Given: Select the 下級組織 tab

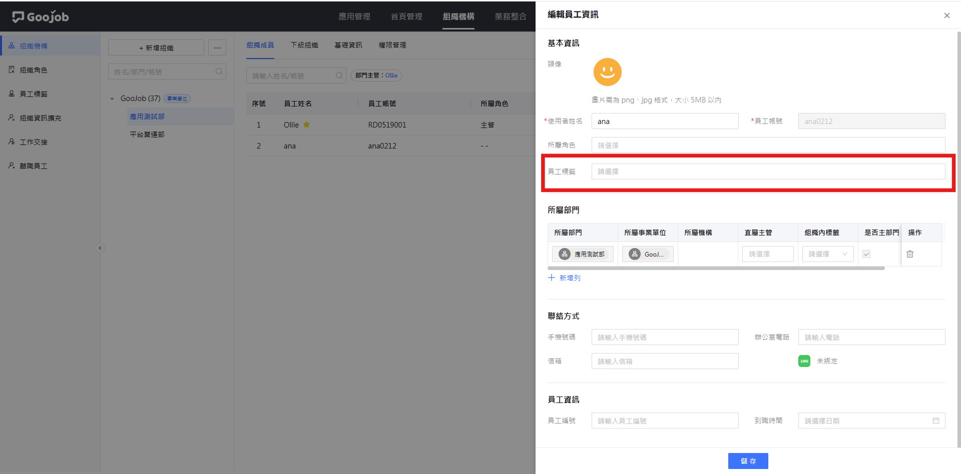Looking at the screenshot, I should [304, 45].
